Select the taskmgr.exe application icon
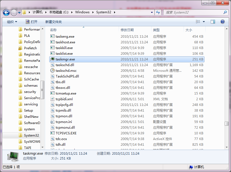This screenshot has height=172, width=231. tap(52, 59)
